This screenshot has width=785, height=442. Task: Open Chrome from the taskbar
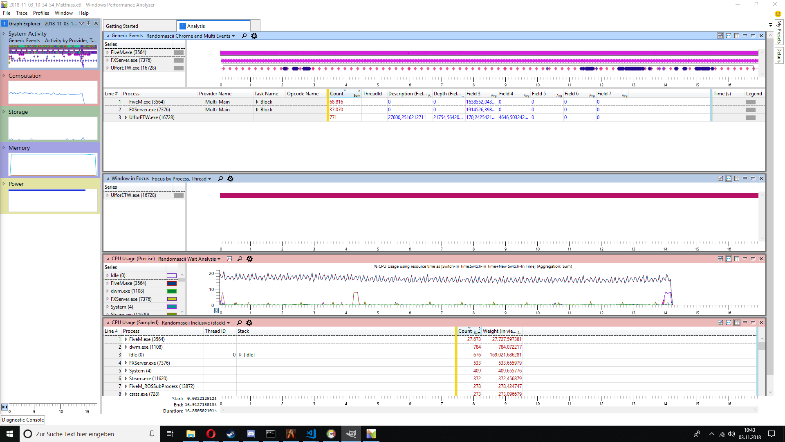click(x=331, y=434)
